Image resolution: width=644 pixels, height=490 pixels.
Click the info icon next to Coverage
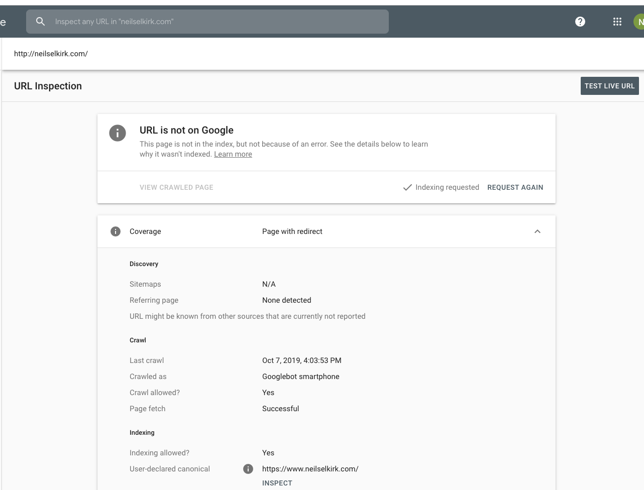pyautogui.click(x=116, y=231)
